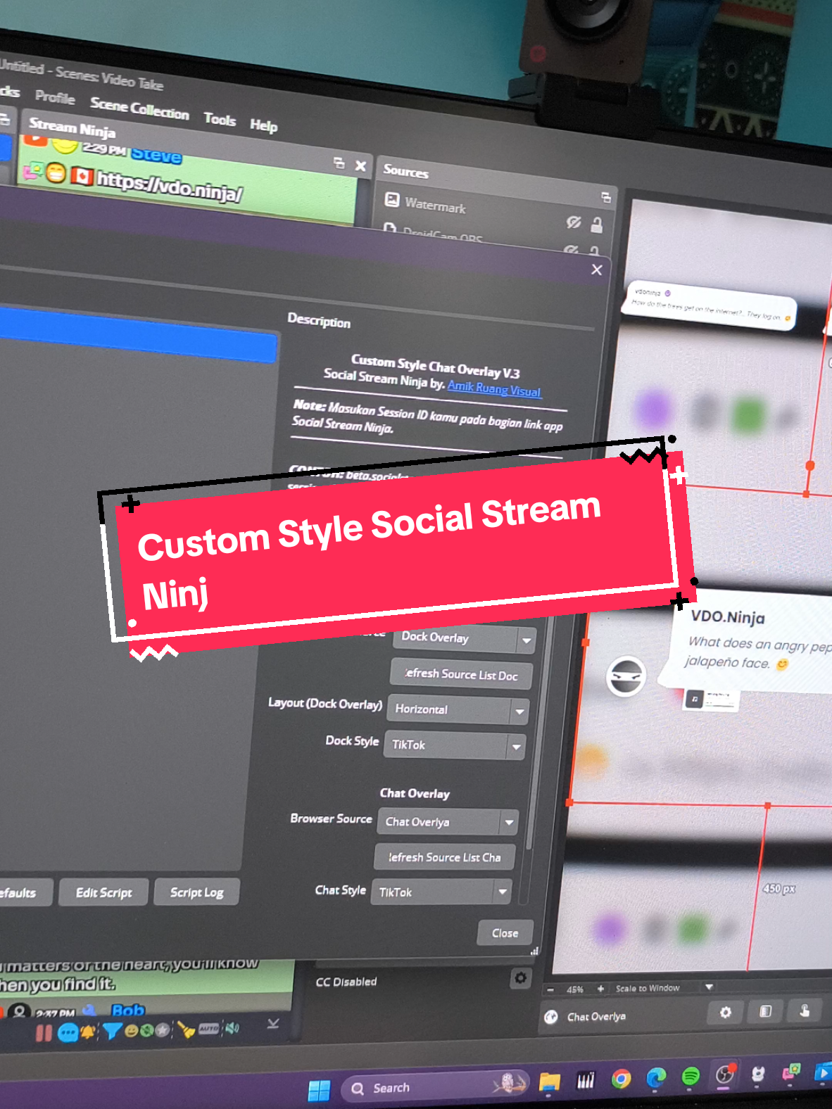This screenshot has width=832, height=1109.
Task: Click the red pause icon in Stream Ninja dock
Action: click(44, 1033)
